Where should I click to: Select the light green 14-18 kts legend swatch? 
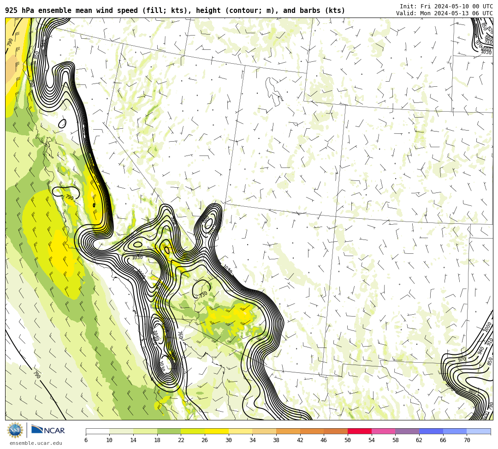click(145, 431)
